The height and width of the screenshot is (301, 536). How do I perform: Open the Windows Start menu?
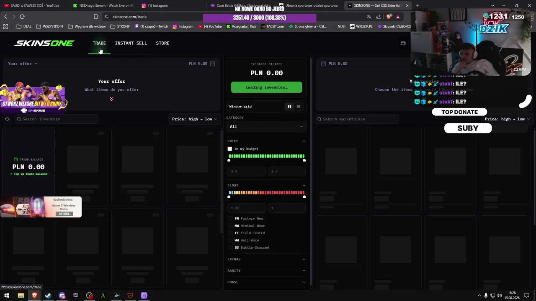7,296
